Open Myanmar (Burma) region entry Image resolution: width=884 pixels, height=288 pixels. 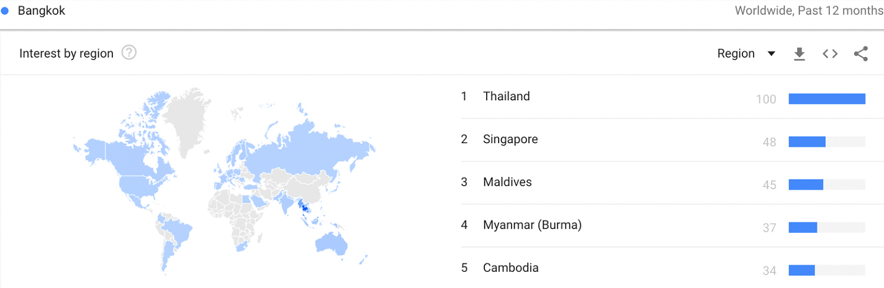point(532,225)
